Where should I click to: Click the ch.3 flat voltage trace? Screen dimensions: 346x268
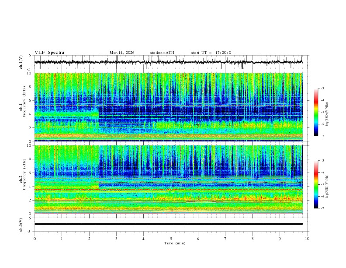(168, 224)
